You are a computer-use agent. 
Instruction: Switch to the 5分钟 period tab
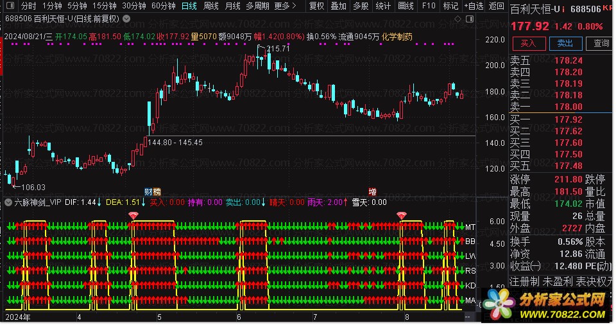[x=77, y=6]
